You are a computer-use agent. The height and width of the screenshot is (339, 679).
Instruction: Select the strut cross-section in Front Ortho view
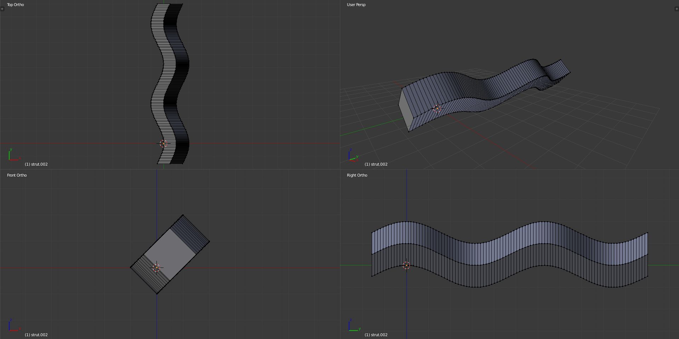tap(170, 254)
